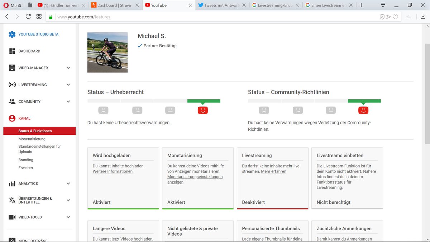Click the Livestreams einbetten card title
The height and width of the screenshot is (242, 430).
[x=340, y=156]
